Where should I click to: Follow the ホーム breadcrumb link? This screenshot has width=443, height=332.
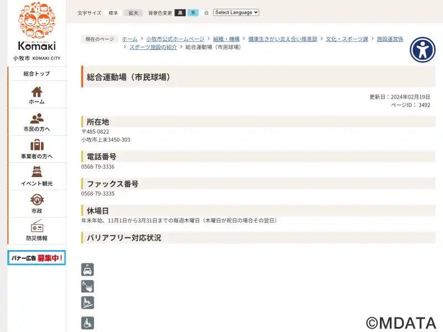pos(130,39)
